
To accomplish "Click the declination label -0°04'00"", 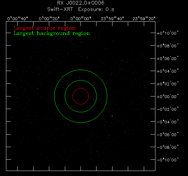I will click(x=168, y=122).
